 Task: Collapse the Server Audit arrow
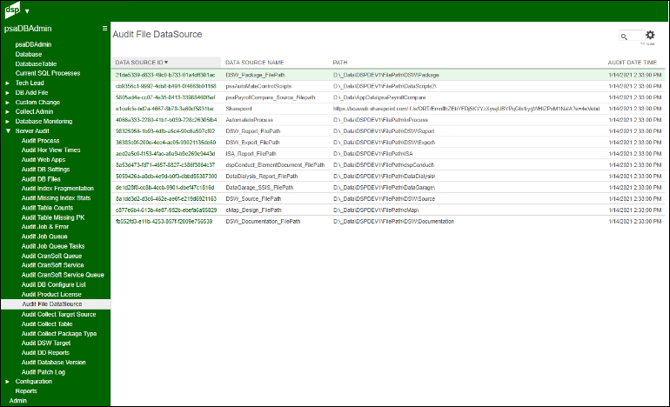[x=8, y=131]
